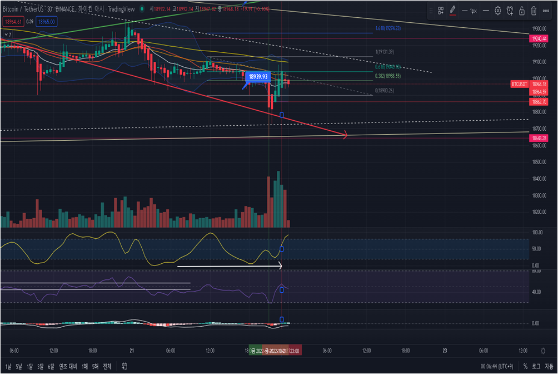This screenshot has width=558, height=374.
Task: Click blue anchor handle on MACD pane
Action: click(x=282, y=319)
